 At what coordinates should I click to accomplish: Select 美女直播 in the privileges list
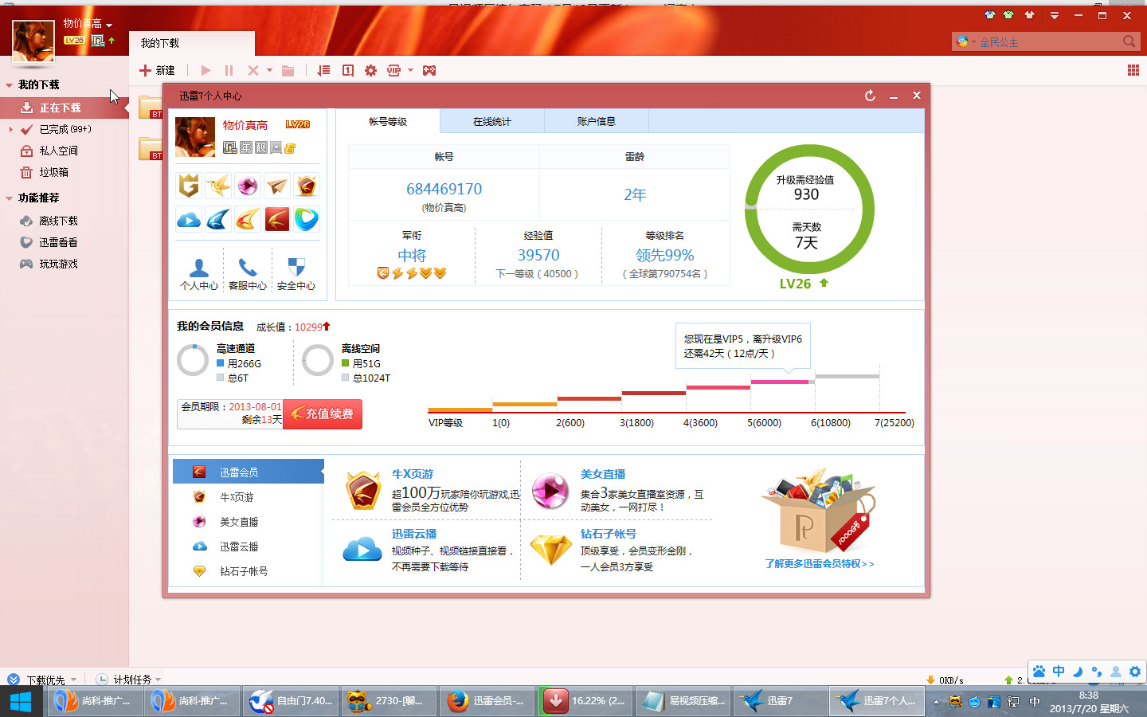[x=249, y=522]
